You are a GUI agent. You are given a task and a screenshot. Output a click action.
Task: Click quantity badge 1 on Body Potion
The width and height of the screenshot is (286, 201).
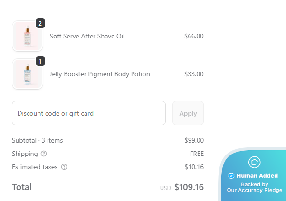click(40, 61)
